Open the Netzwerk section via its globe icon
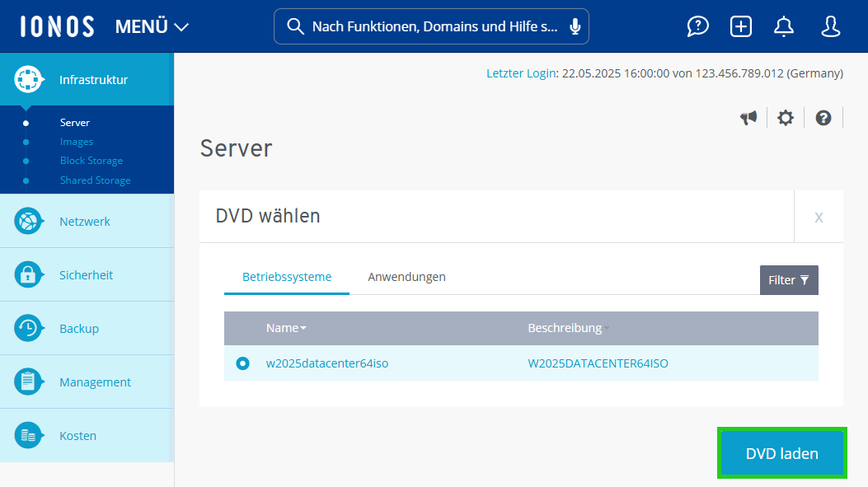 pos(30,221)
